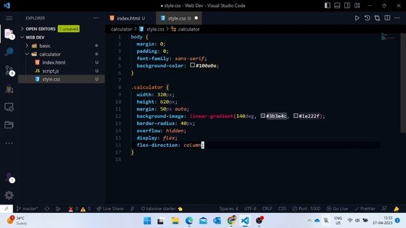This screenshot has width=406, height=228.
Task: Open the hamburger application menu
Action: click(x=9, y=18)
